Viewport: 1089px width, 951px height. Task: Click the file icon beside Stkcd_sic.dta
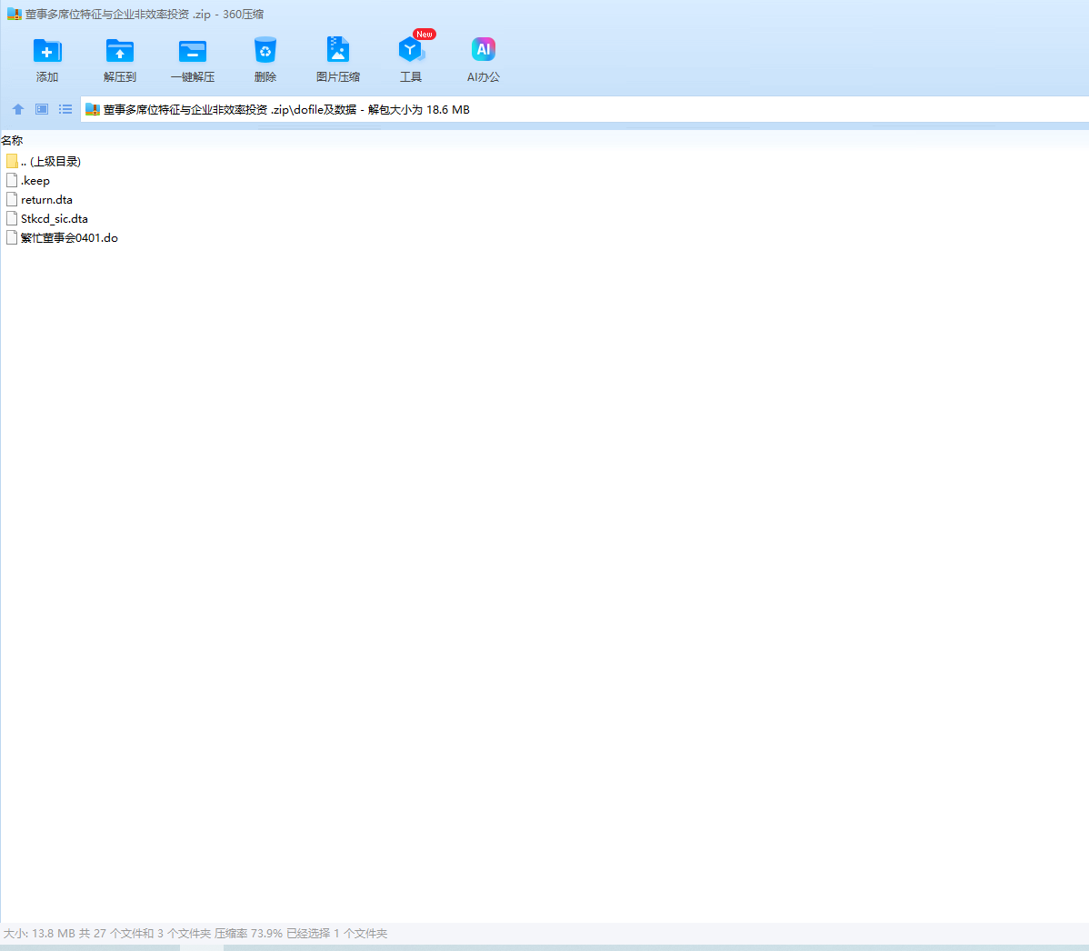tap(12, 219)
